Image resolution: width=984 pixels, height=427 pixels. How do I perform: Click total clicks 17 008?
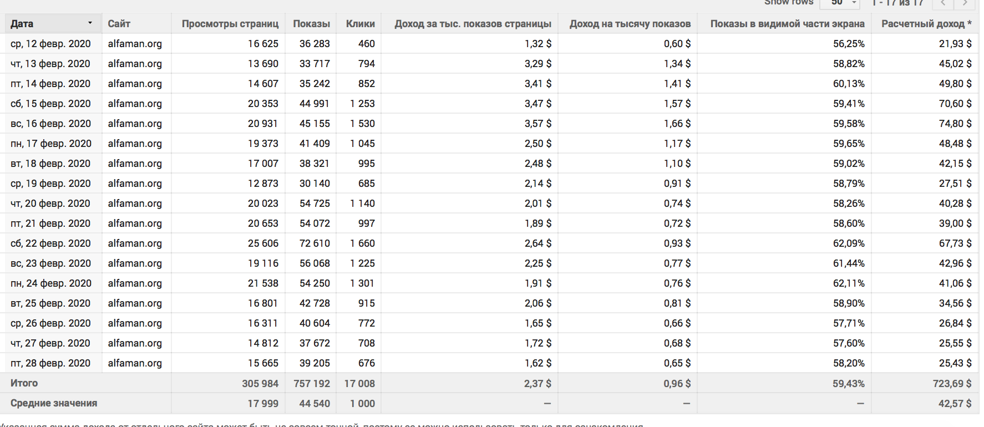359,384
